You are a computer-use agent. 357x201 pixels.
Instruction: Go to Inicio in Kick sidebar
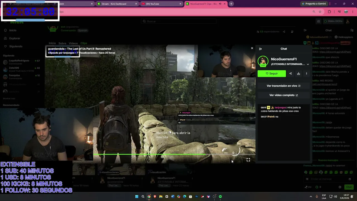click(13, 30)
